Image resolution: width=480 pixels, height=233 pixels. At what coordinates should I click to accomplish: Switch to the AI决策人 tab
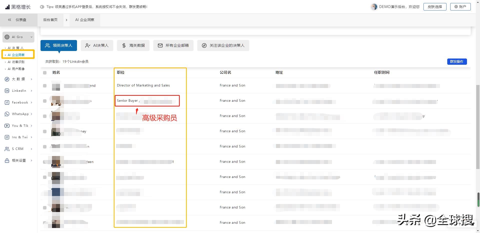(x=97, y=45)
